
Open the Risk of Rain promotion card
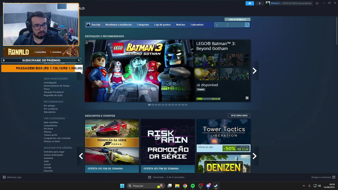point(168,146)
